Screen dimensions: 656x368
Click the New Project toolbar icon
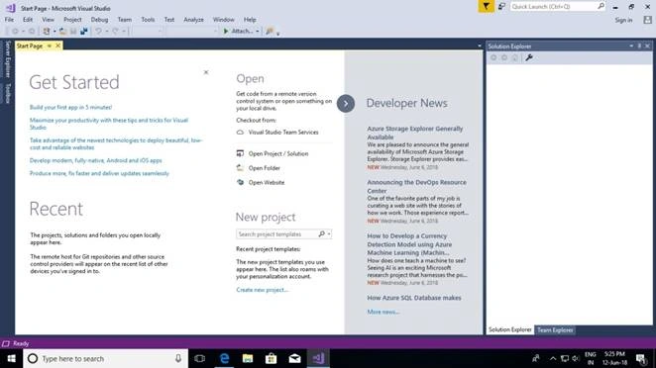[x=46, y=32]
